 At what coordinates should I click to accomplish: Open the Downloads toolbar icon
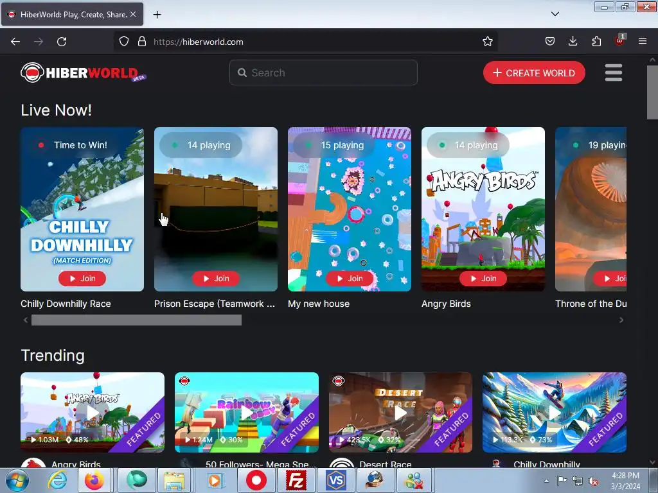click(x=573, y=42)
